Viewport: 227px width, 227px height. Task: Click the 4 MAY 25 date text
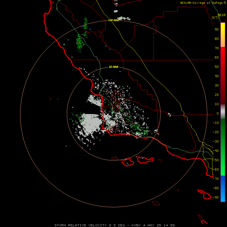[x=152, y=225]
